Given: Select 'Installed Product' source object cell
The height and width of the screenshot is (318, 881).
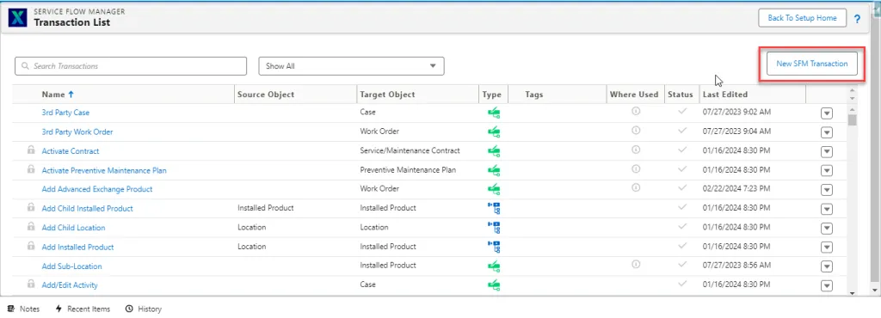Looking at the screenshot, I should tap(265, 207).
